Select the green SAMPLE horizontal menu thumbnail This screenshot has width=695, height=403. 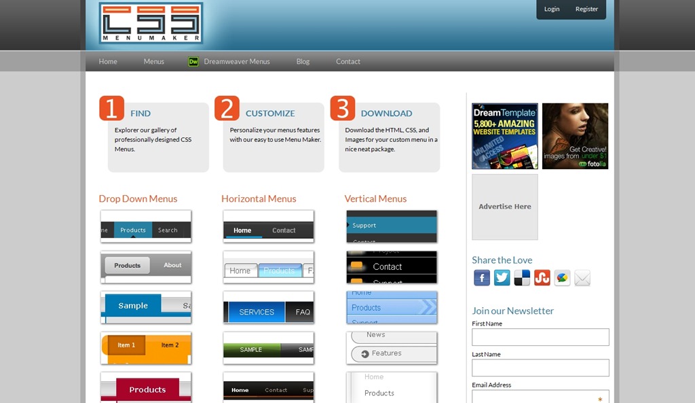pos(269,348)
